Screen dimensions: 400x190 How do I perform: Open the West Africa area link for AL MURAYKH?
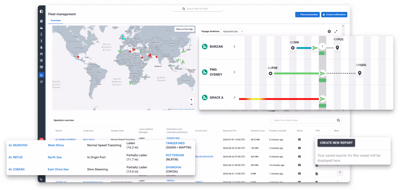pos(56,145)
